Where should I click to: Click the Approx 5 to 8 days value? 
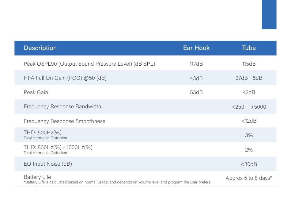click(249, 178)
